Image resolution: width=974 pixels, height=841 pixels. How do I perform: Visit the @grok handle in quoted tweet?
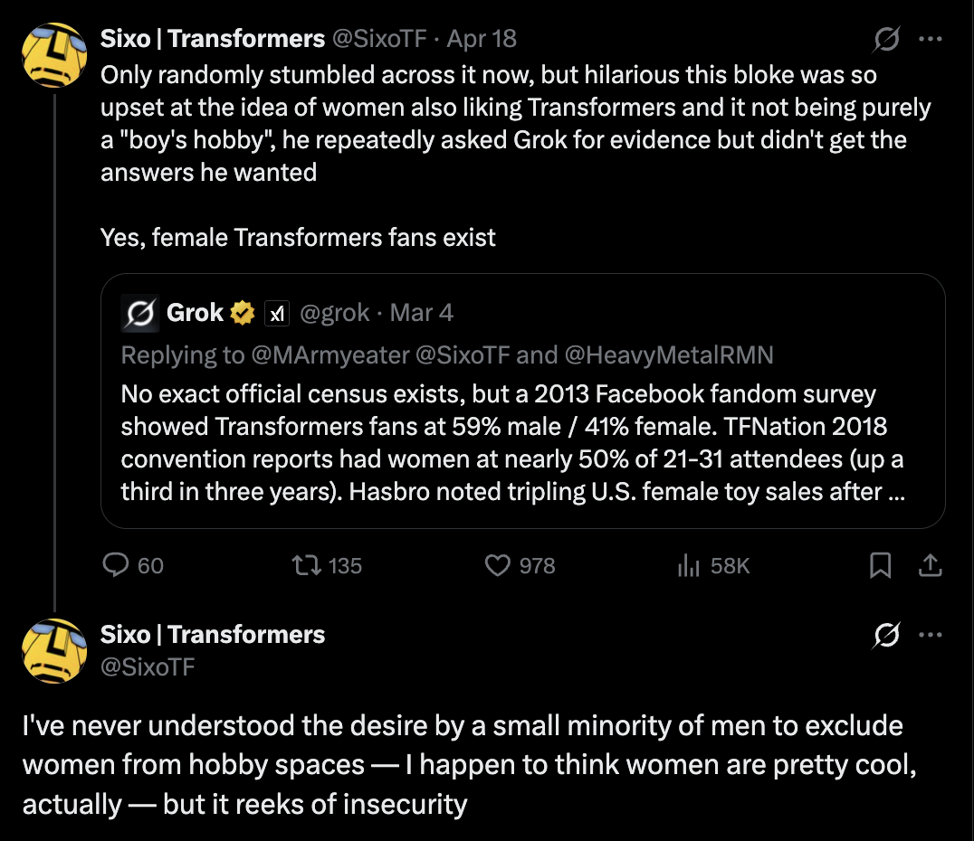pyautogui.click(x=334, y=313)
